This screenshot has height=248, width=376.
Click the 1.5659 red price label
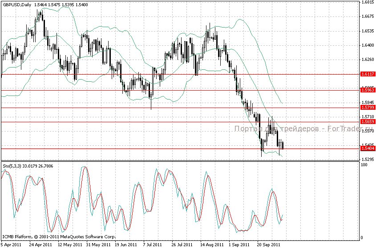point(368,122)
